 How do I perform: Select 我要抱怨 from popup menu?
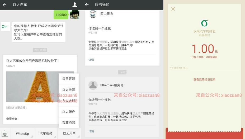[x=69, y=123]
